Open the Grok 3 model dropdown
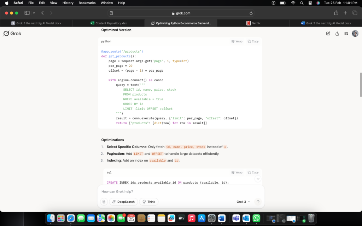 [x=243, y=202]
